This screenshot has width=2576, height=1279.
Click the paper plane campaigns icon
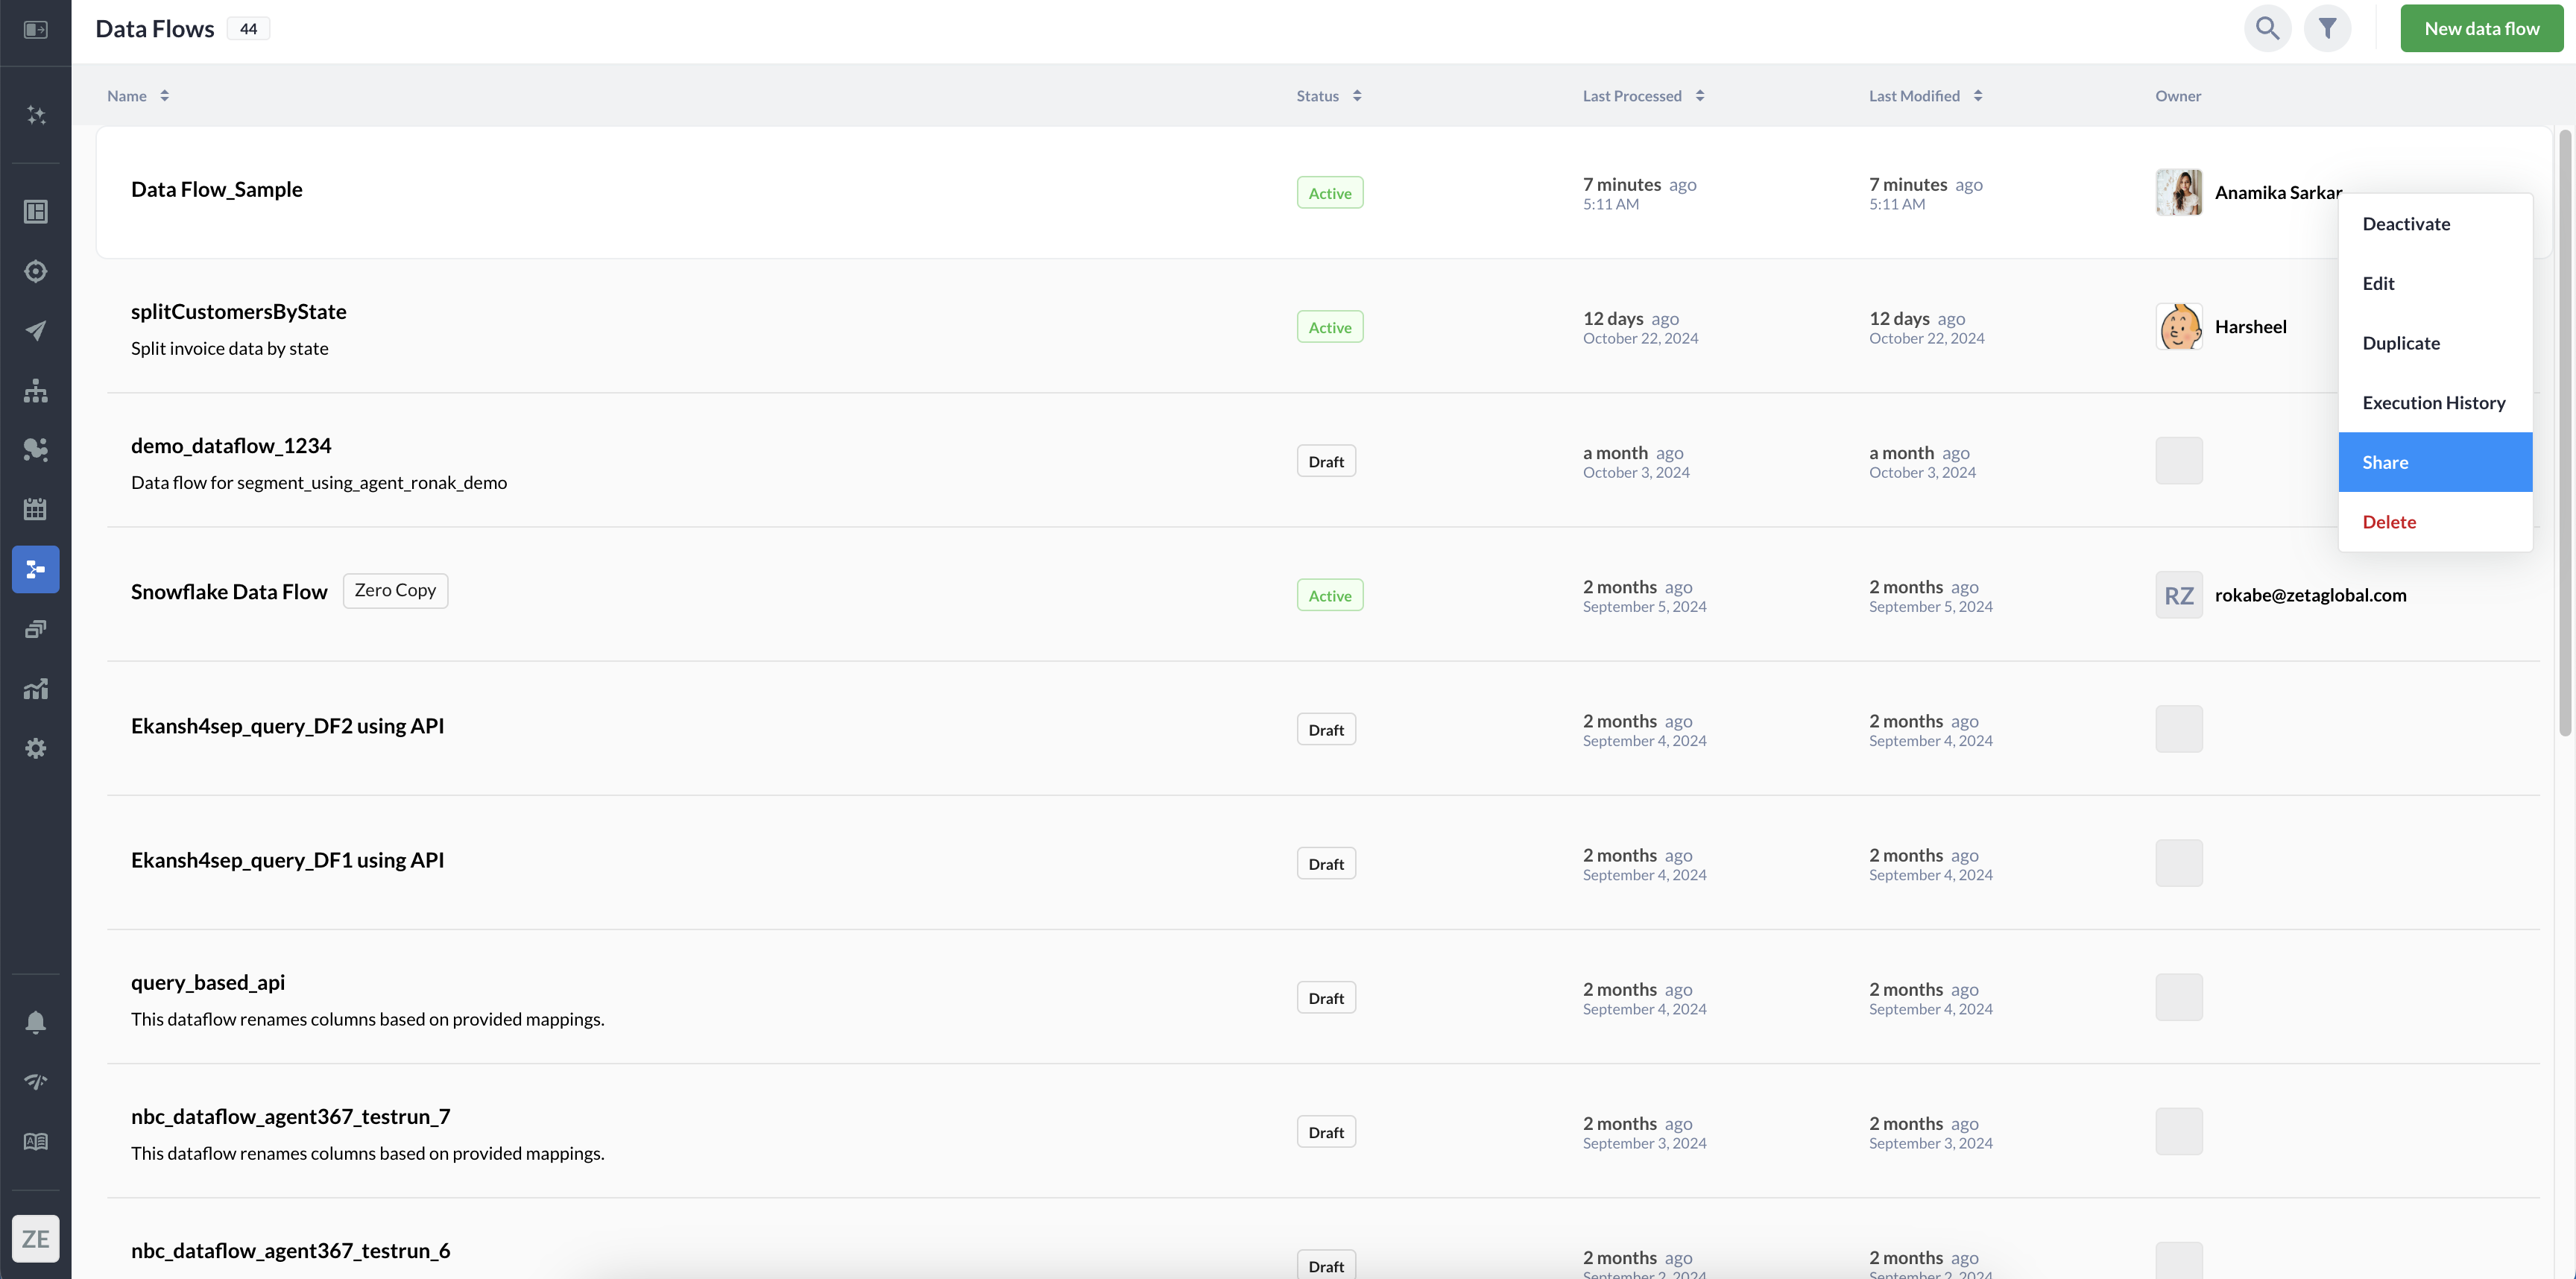(x=36, y=331)
